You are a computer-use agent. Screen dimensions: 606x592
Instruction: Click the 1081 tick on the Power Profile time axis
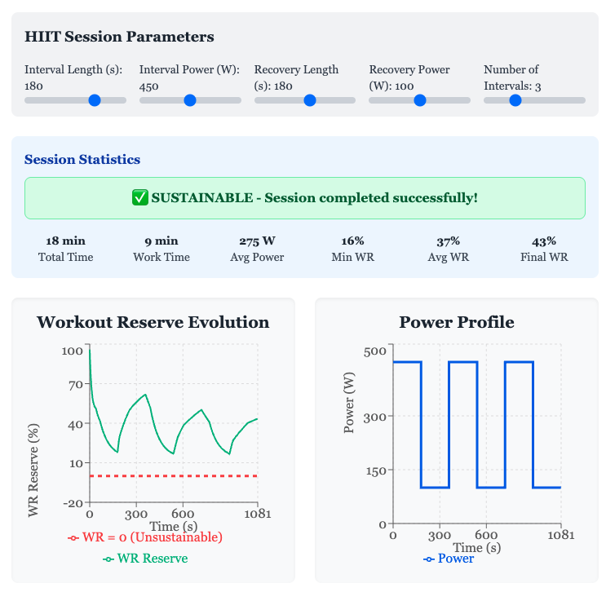click(561, 535)
